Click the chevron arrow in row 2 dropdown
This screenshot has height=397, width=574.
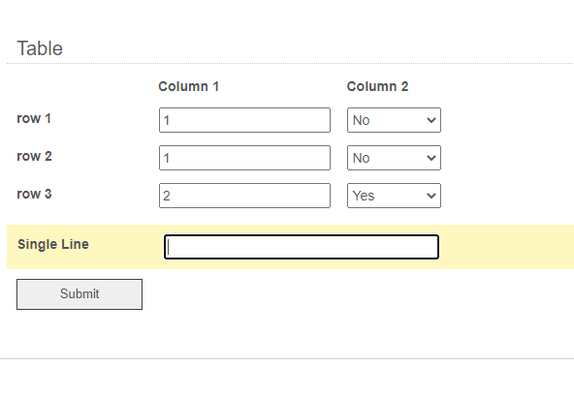(431, 158)
